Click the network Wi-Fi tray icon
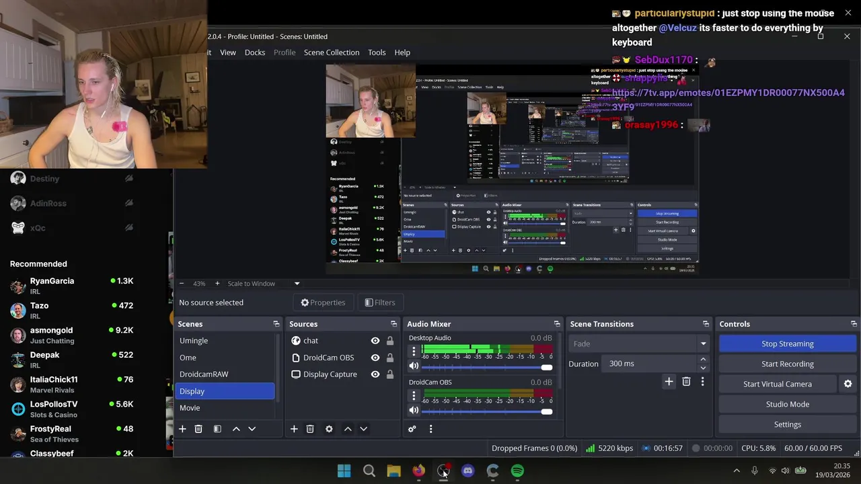 772,471
